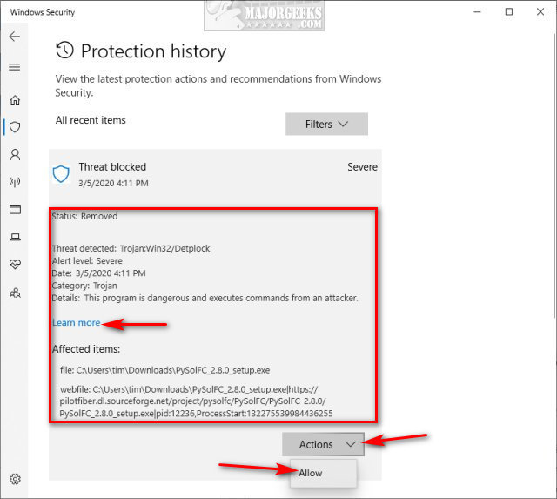Minimize the Windows Security window
The height and width of the screenshot is (499, 557).
pos(478,11)
